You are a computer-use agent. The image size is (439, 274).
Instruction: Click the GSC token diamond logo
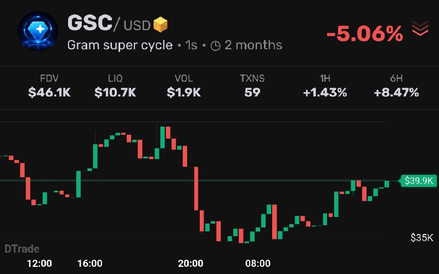pos(38,31)
